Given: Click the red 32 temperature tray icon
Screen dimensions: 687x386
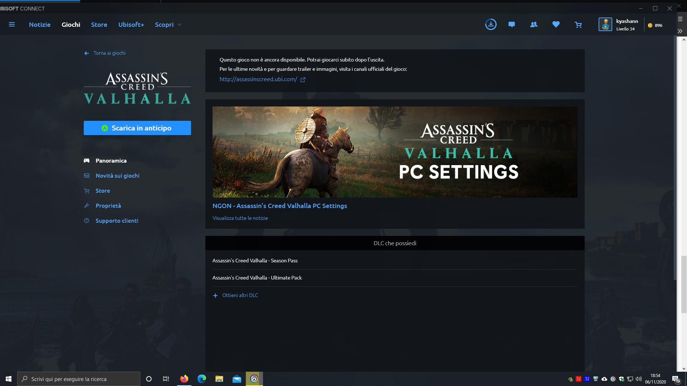Looking at the screenshot, I should click(579, 379).
